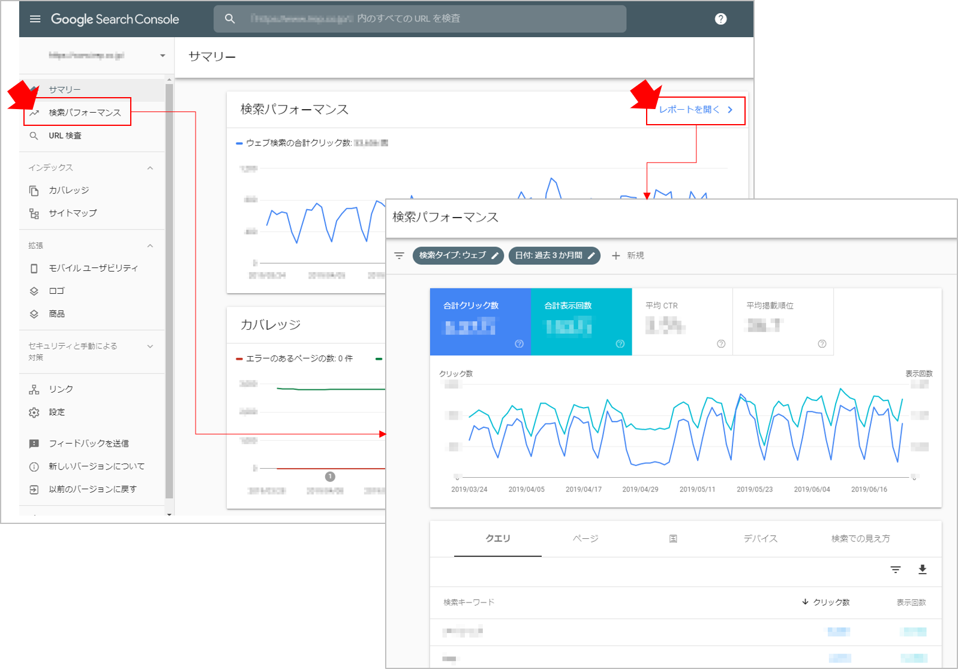Click the help question mark icon
The height and width of the screenshot is (669, 958).
pos(720,19)
